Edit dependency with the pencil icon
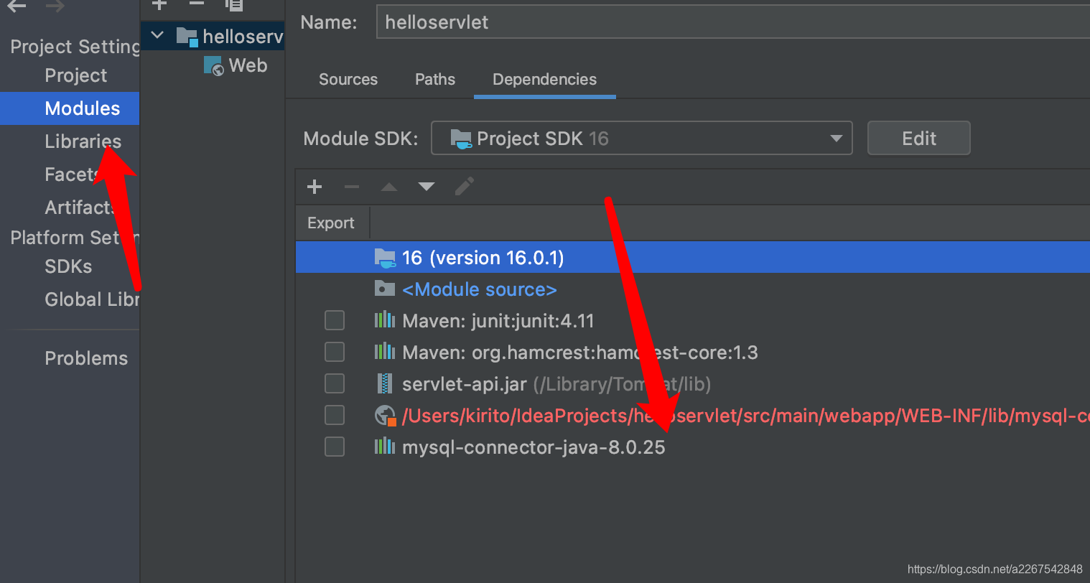This screenshot has height=583, width=1090. (465, 187)
